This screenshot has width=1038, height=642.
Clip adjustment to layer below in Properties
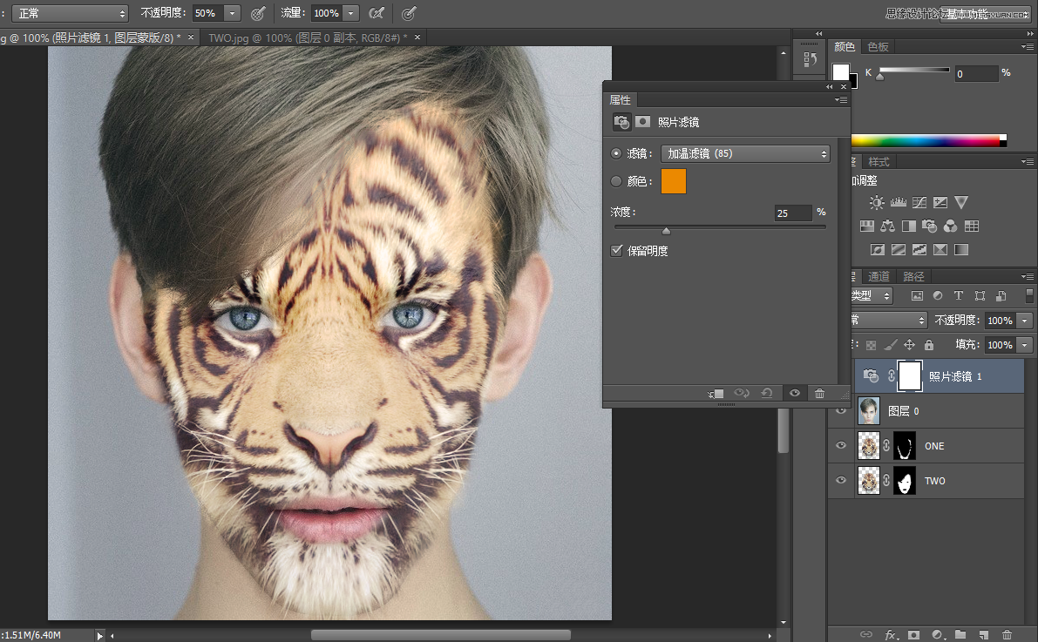716,393
